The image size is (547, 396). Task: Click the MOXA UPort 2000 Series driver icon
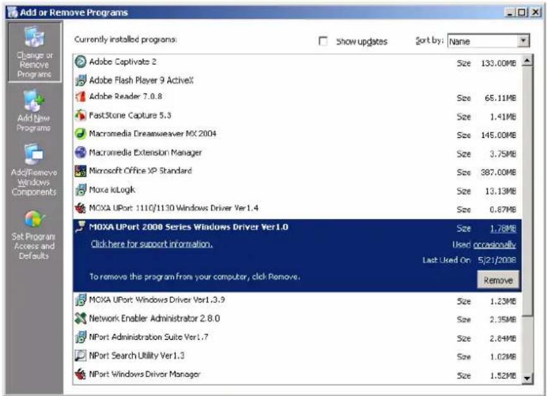tap(80, 227)
